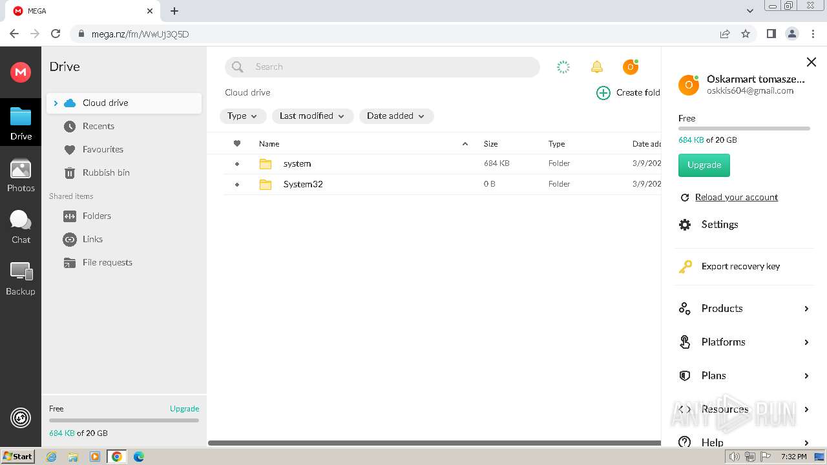Open Microsoft Edge from taskbar
827x465 pixels.
pos(139,457)
